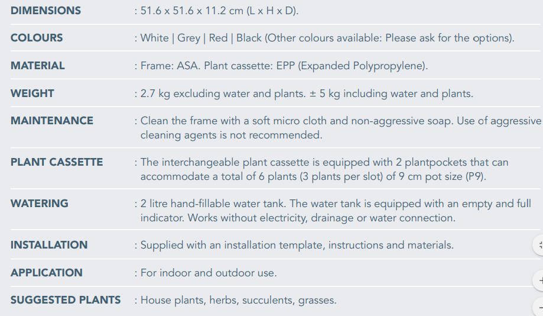Select the WATERING label
This screenshot has width=543, height=316.
pyautogui.click(x=40, y=203)
